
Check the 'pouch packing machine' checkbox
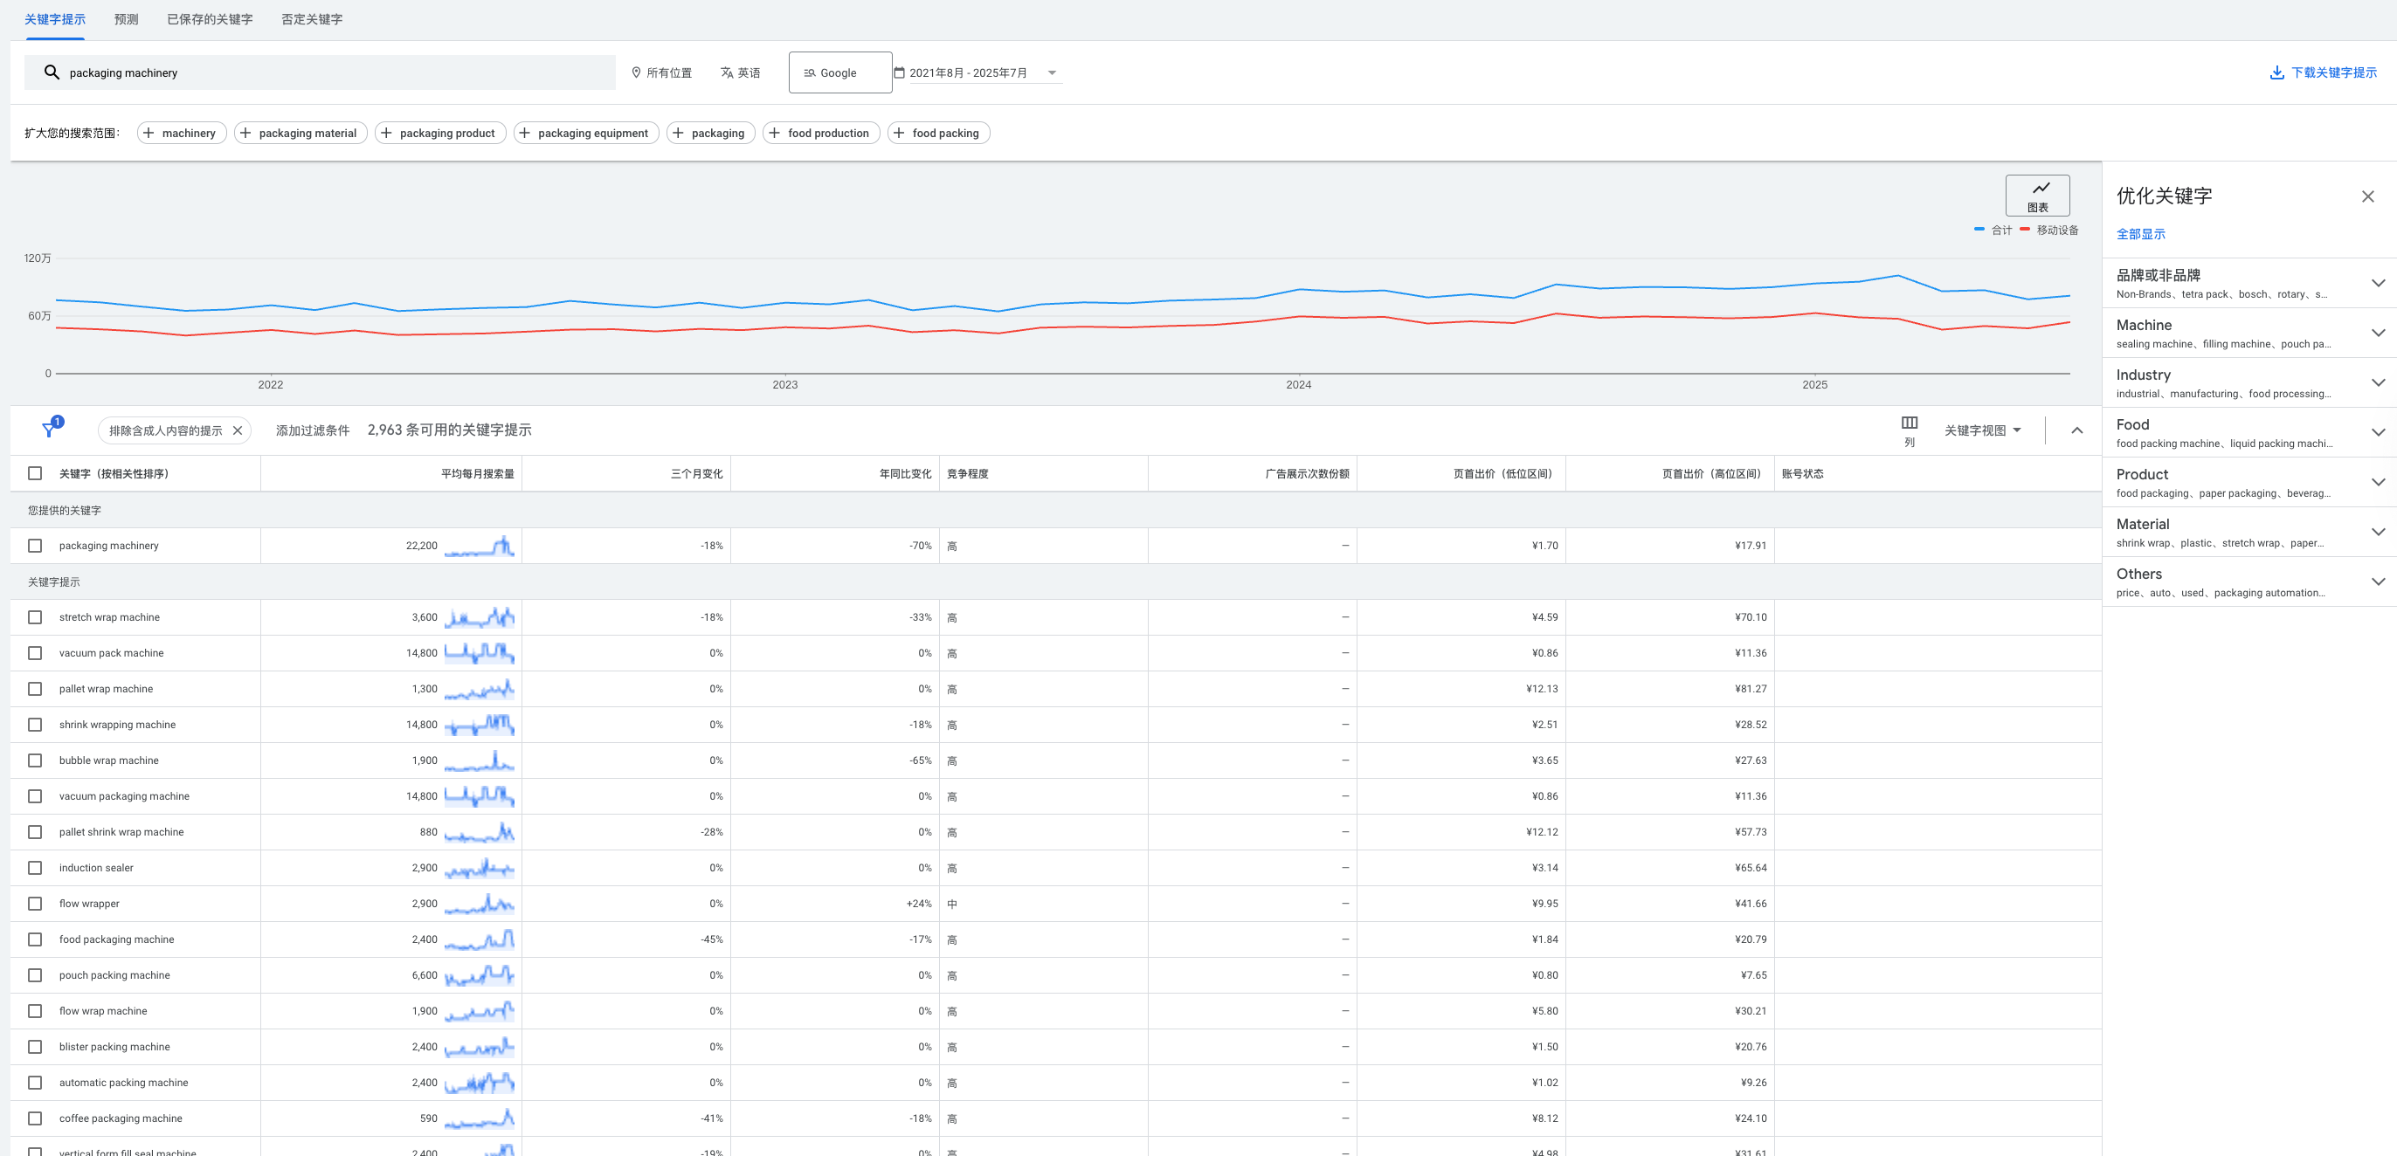[35, 975]
